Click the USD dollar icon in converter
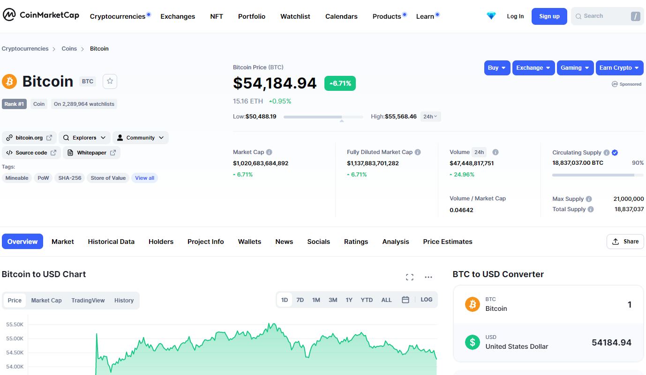Viewport: 646px width, 375px height. coord(473,342)
